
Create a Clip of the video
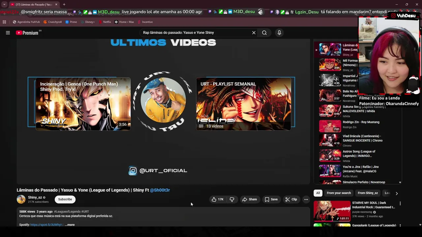tap(291, 199)
